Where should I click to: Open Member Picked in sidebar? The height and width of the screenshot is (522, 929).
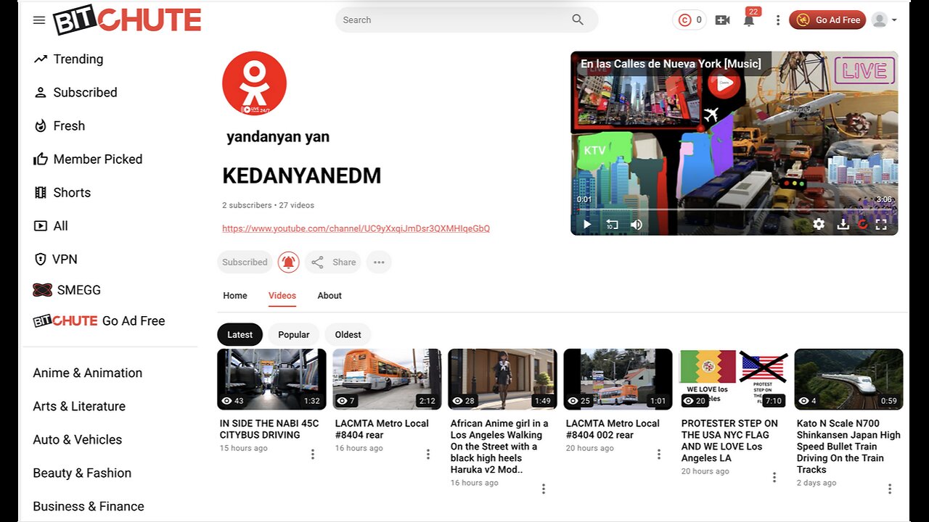click(x=88, y=159)
